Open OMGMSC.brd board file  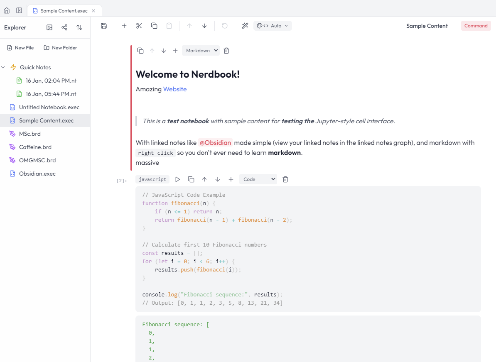(45, 160)
